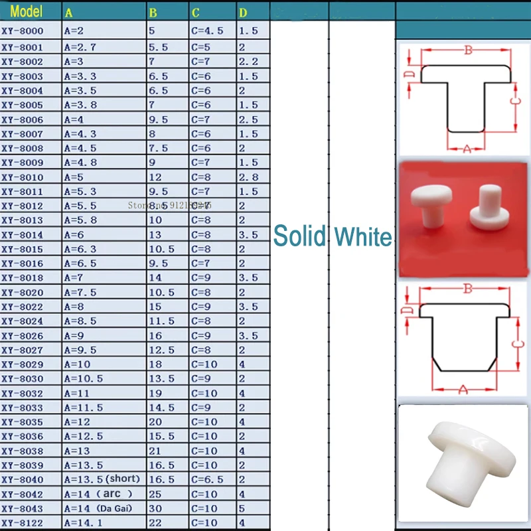This screenshot has width=531, height=531.
Task: Pick the XY-8020 row label
Action: (23, 292)
